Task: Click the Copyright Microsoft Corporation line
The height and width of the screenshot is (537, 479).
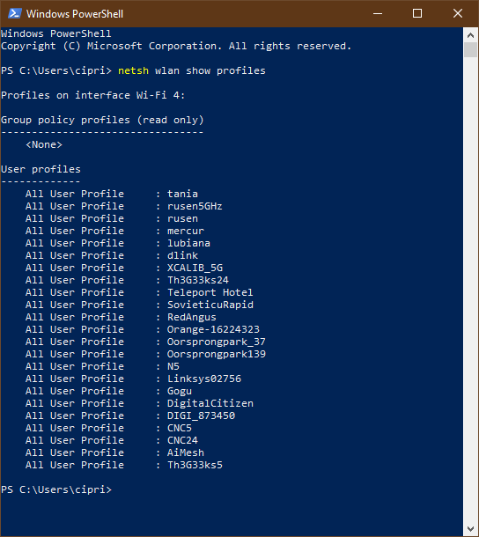Action: [x=176, y=46]
